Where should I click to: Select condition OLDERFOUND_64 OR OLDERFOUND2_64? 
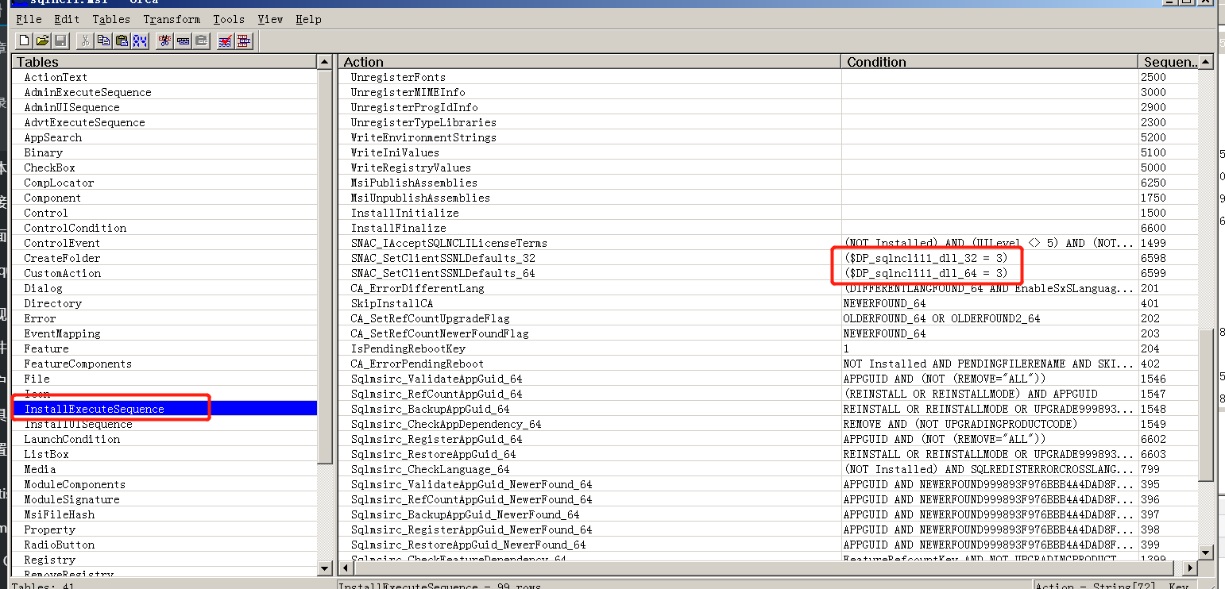click(x=989, y=318)
